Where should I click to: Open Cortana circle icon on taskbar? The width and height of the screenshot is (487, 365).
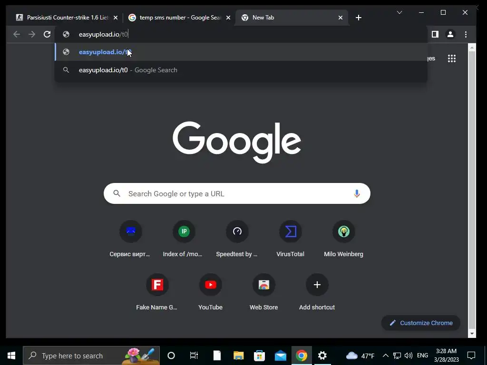tap(171, 355)
